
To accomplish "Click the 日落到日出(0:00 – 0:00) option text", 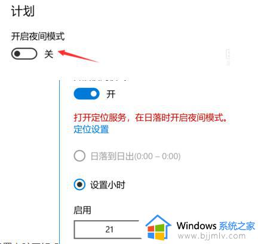I will [x=136, y=156].
